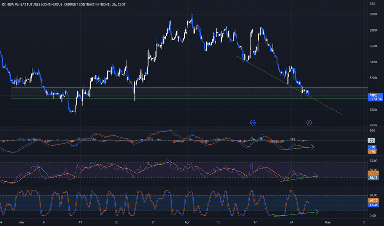Select the green arrow on MACD pane
The height and width of the screenshot is (226, 384).
pyautogui.click(x=298, y=148)
